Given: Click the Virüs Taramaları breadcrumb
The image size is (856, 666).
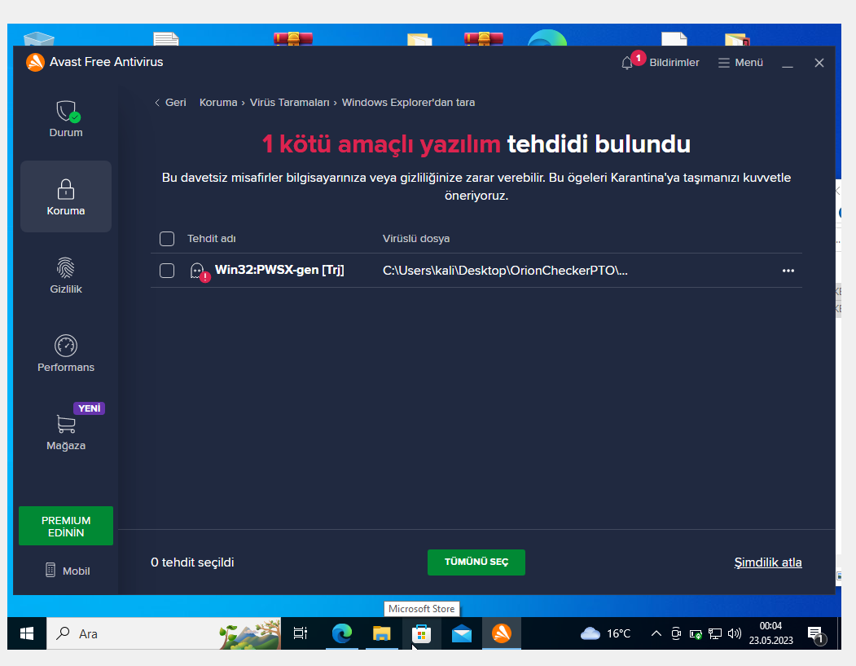Looking at the screenshot, I should 289,103.
